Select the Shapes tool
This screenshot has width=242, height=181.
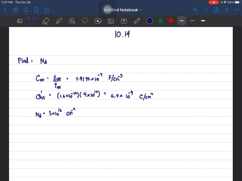(x=72, y=21)
